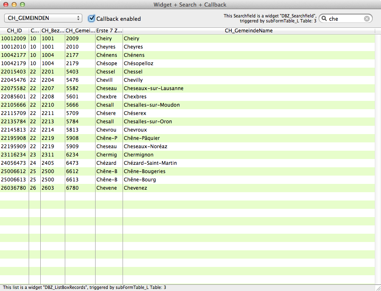The image size is (381, 291).
Task: Click the magnifying glass icon in the search field
Action: tap(324, 18)
